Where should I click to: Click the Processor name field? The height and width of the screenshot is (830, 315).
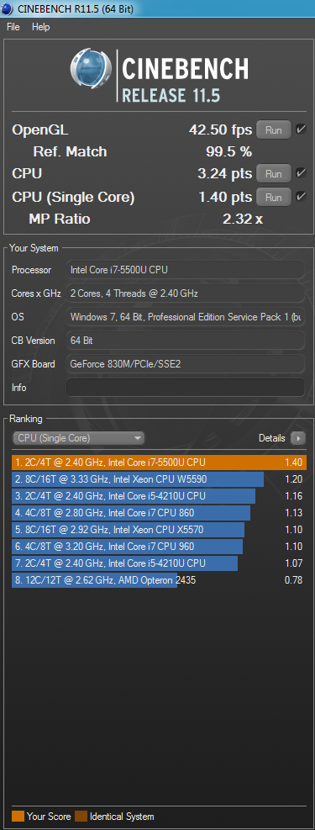coord(185,270)
